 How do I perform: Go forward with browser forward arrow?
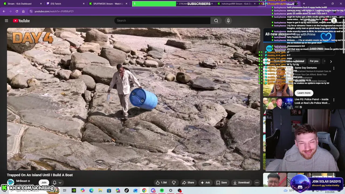point(10,11)
